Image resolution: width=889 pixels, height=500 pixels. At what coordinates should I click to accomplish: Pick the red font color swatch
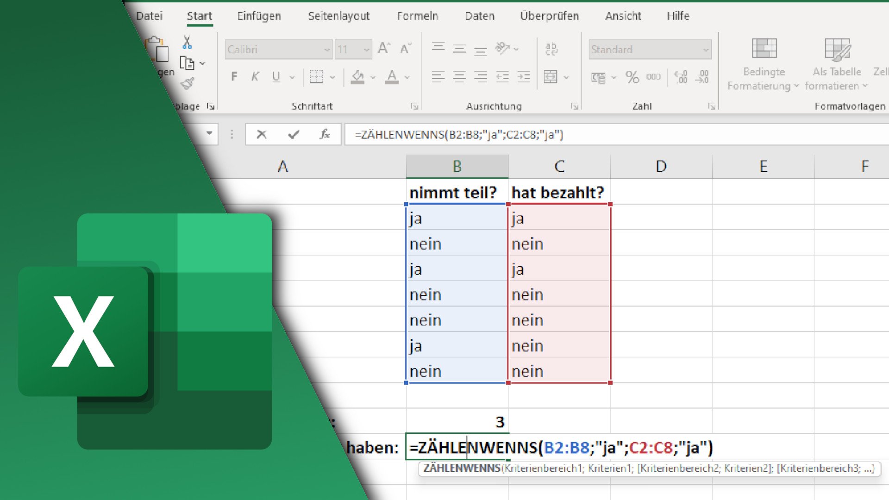click(392, 82)
